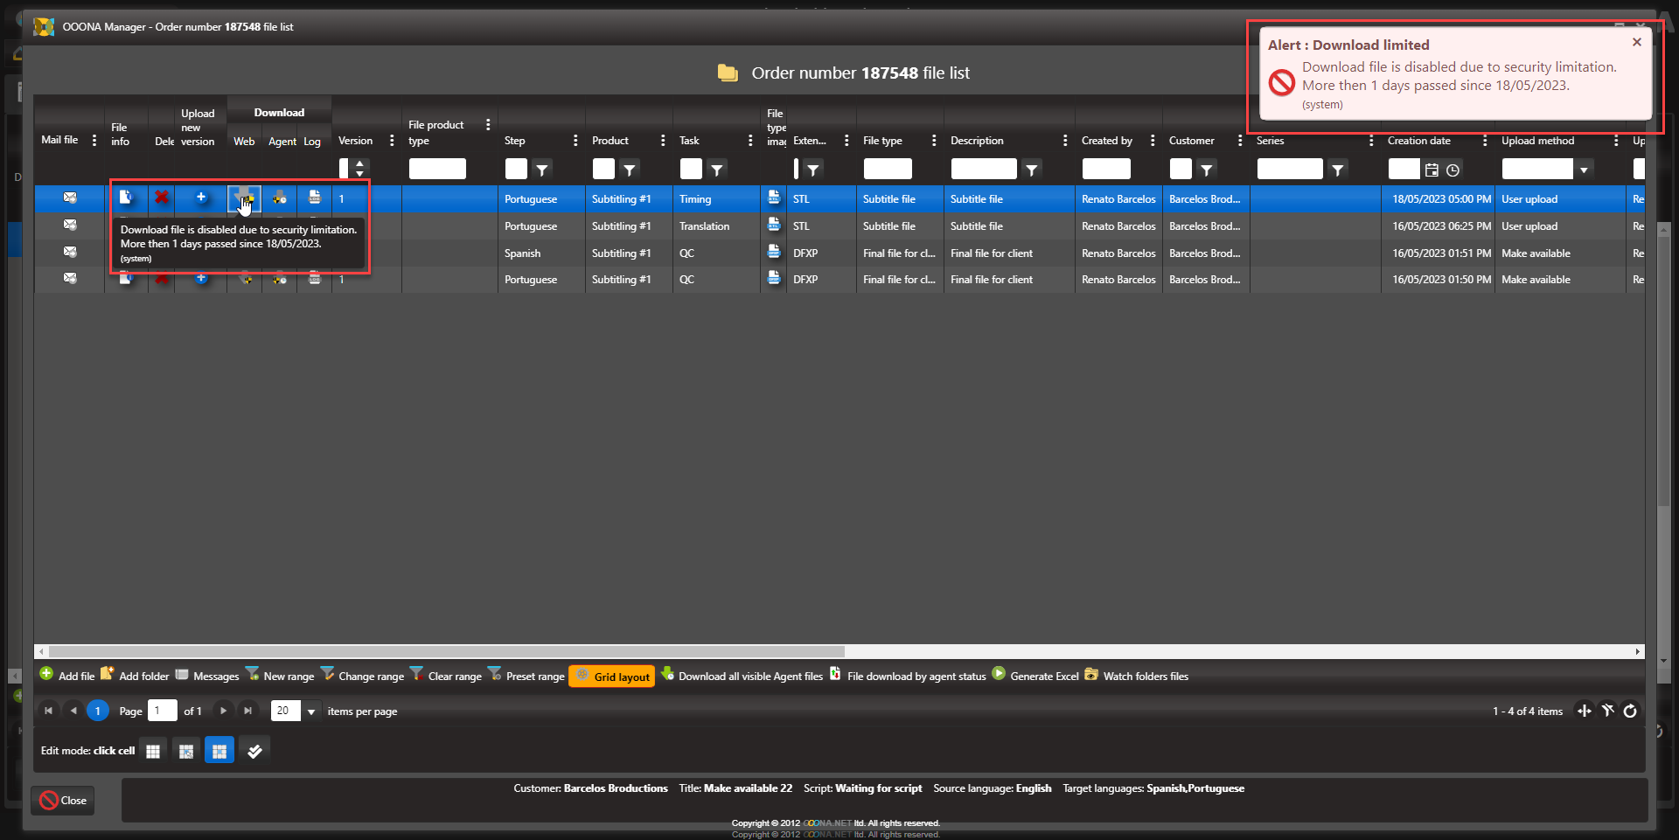Open download log for first row
Viewport: 1679px width, 840px height.
(315, 198)
